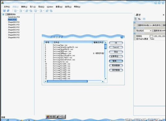This screenshot has height=121, width=166.
Task: Open the Property Pages icon in properties toolbar
Action: click(x=144, y=19)
